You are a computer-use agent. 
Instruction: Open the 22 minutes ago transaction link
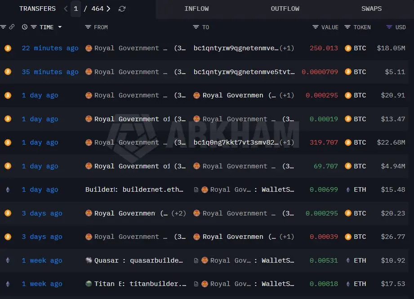pyautogui.click(x=50, y=48)
